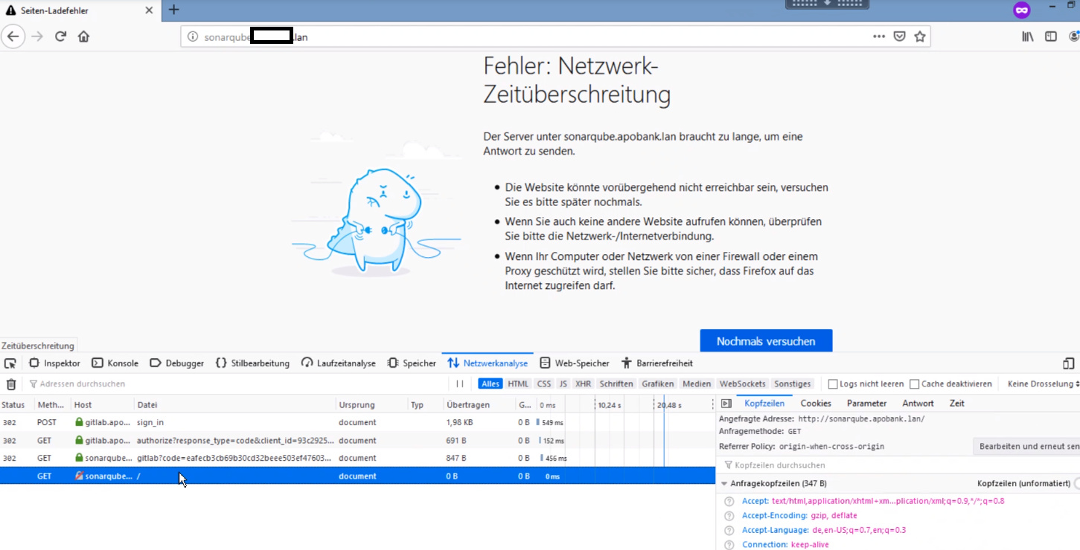This screenshot has height=550, width=1080.
Task: Sort requests by the Status column
Action: point(16,405)
